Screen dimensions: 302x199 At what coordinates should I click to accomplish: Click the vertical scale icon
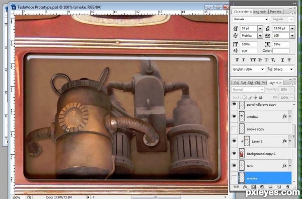[x=236, y=44]
